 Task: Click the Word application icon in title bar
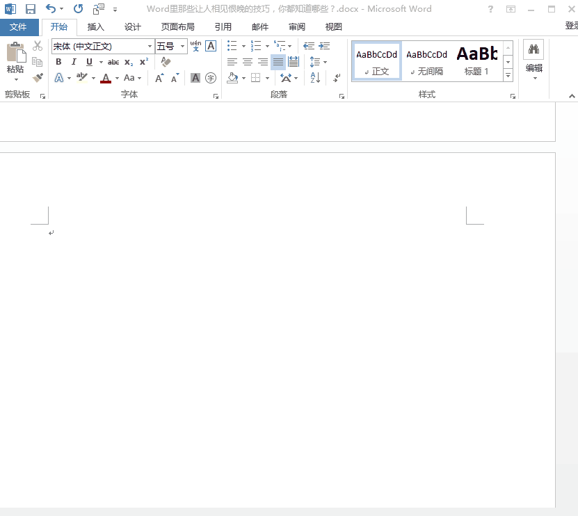point(10,9)
